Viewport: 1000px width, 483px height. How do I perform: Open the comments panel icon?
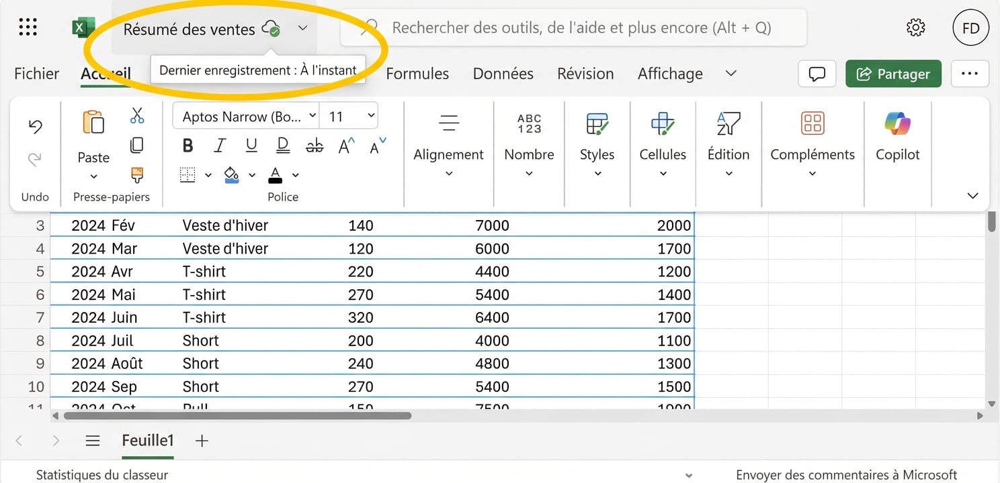817,74
